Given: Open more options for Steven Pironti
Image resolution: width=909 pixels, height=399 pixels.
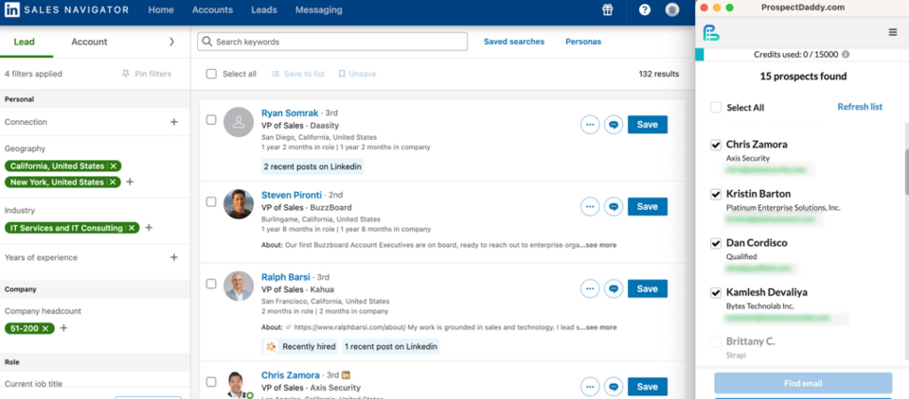Looking at the screenshot, I should pyautogui.click(x=590, y=207).
